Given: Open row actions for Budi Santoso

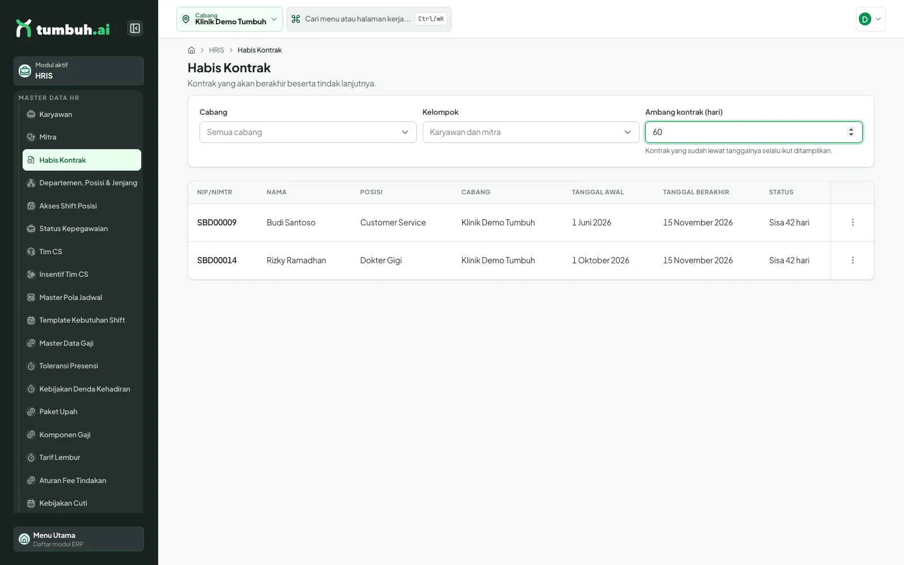Looking at the screenshot, I should [x=853, y=223].
